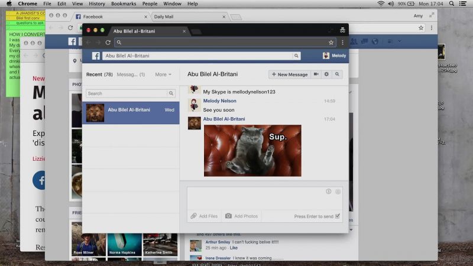The width and height of the screenshot is (473, 266).
Task: Toggle Press Enter to send checkbox
Action: (338, 216)
